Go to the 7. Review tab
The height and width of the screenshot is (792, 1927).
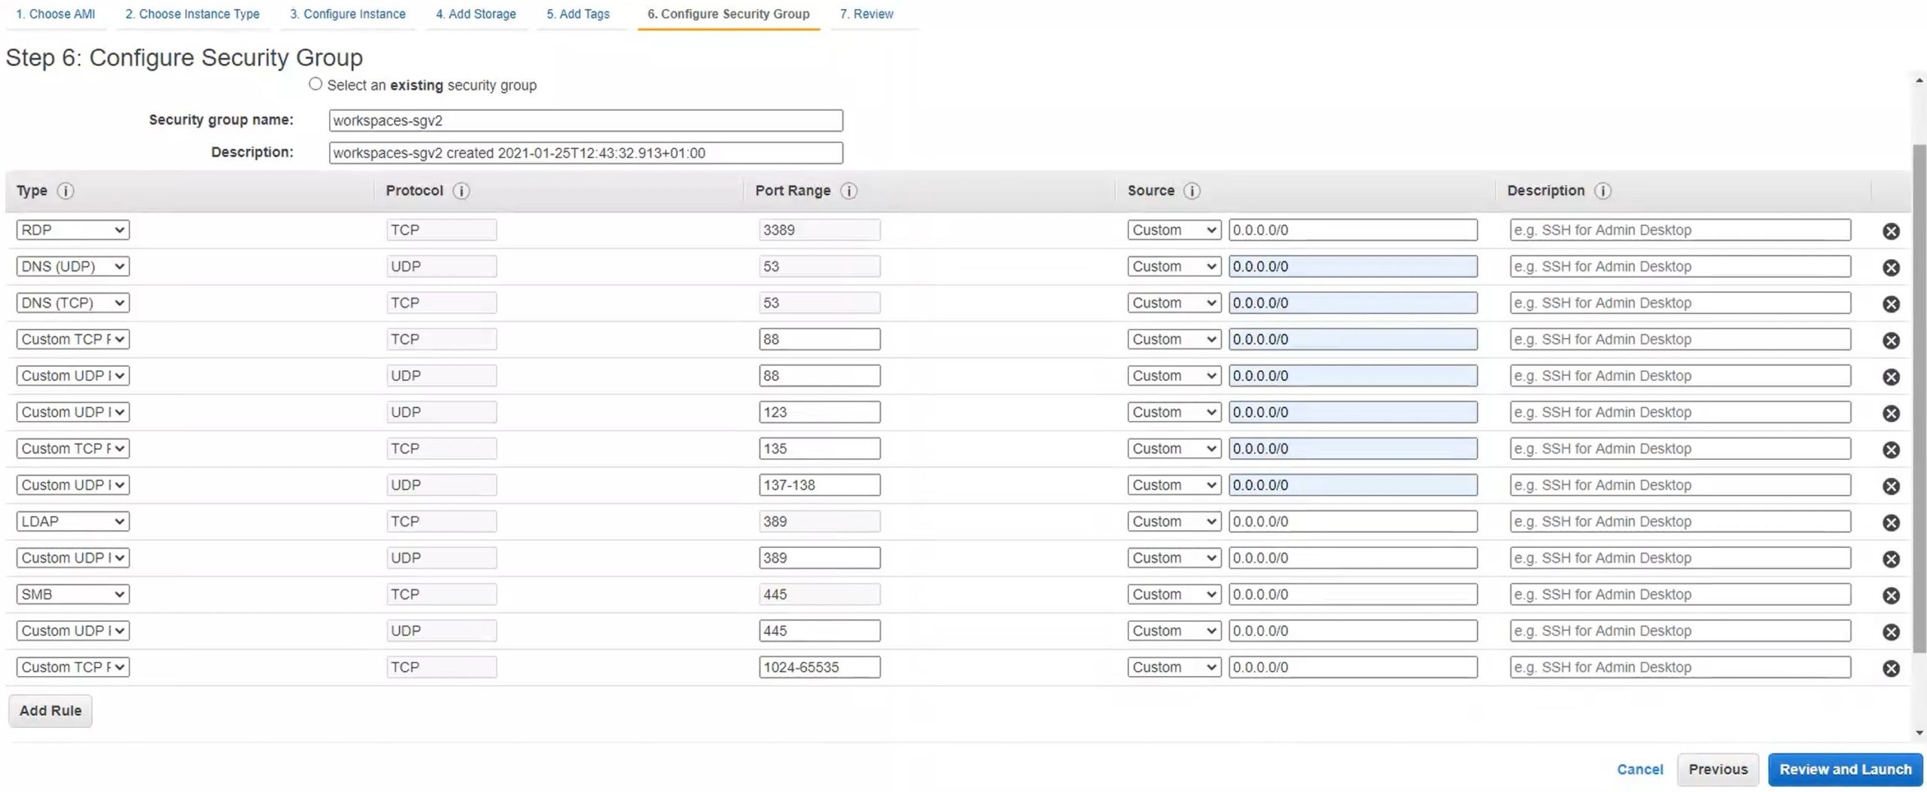coord(866,14)
